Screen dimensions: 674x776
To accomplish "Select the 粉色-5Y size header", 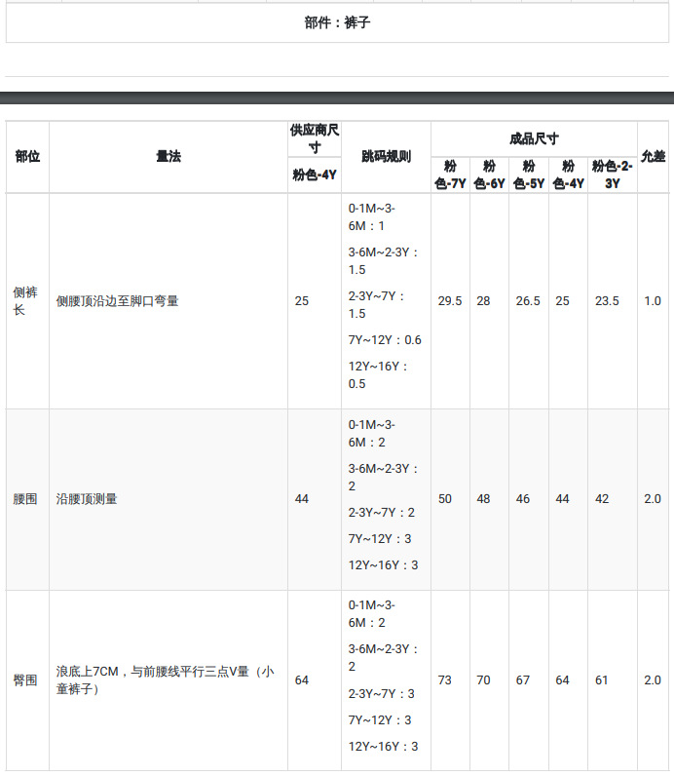I will pyautogui.click(x=529, y=175).
